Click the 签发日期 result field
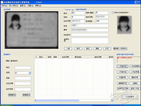 102,17
